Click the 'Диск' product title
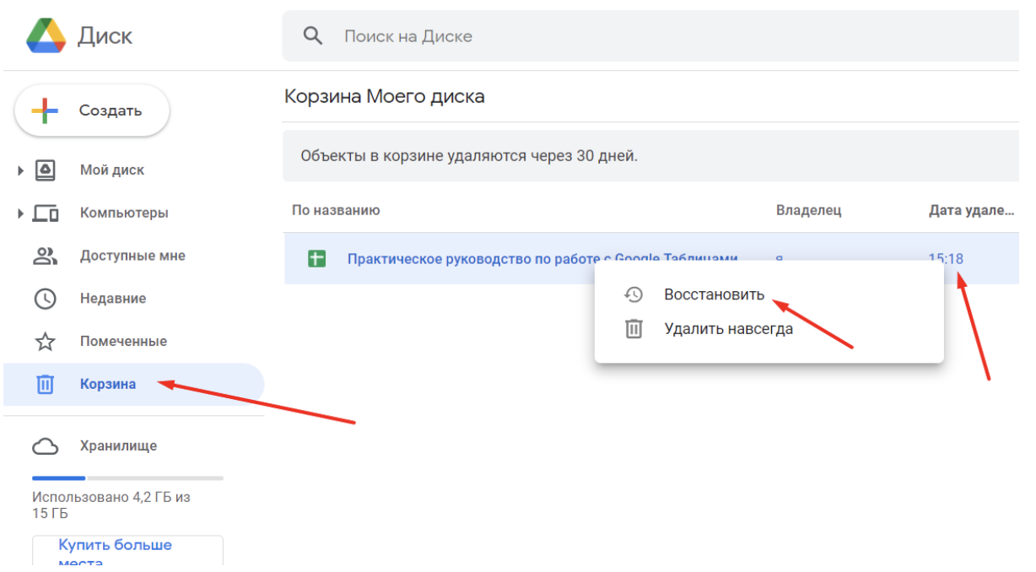 click(x=105, y=36)
